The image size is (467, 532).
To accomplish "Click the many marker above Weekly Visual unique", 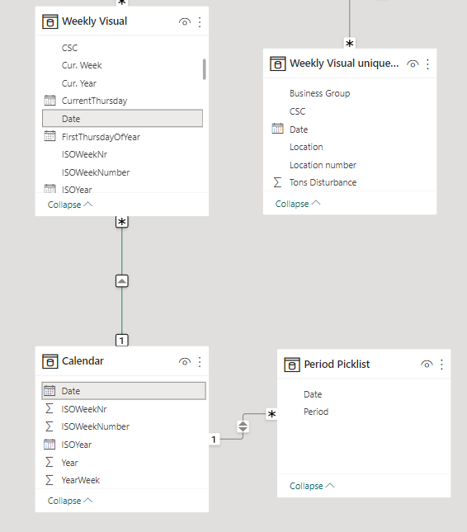I will coord(350,44).
